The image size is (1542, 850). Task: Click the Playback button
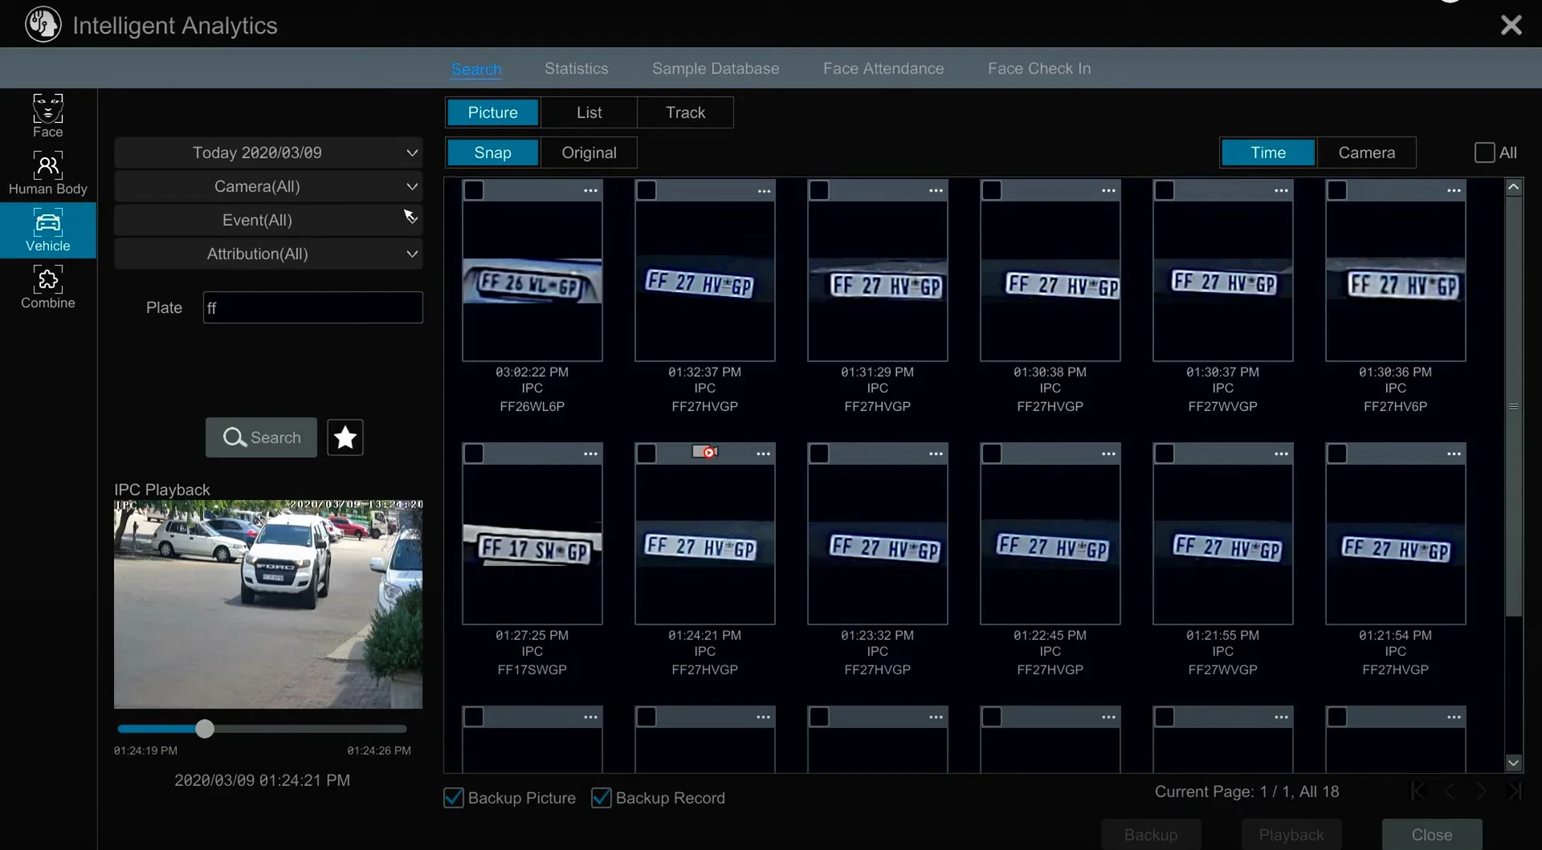coord(1291,835)
